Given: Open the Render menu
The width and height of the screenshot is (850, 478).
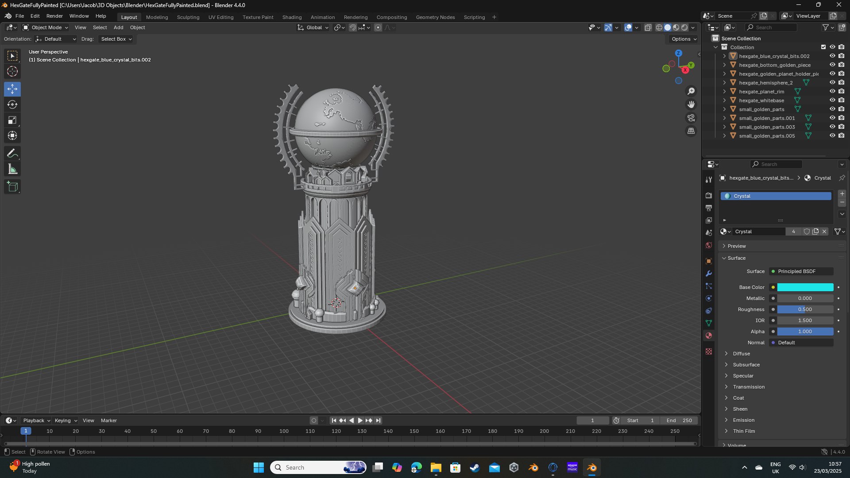Looking at the screenshot, I should [x=54, y=16].
